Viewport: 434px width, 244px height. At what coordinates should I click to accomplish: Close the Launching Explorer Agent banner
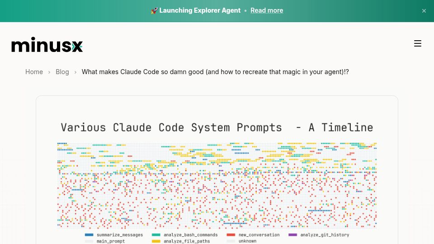pos(424,11)
